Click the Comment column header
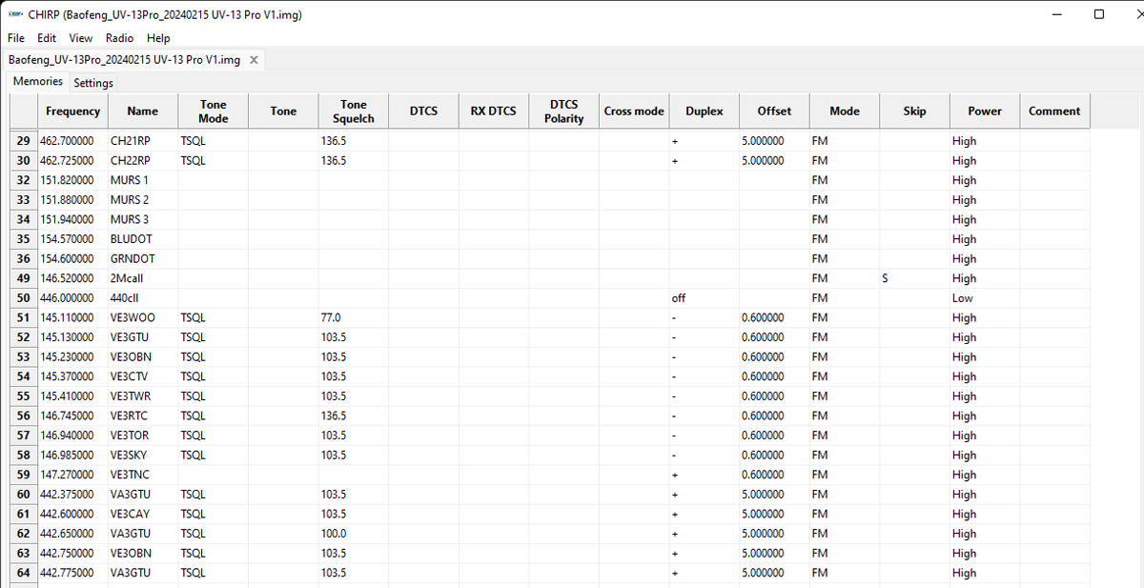 click(x=1054, y=112)
